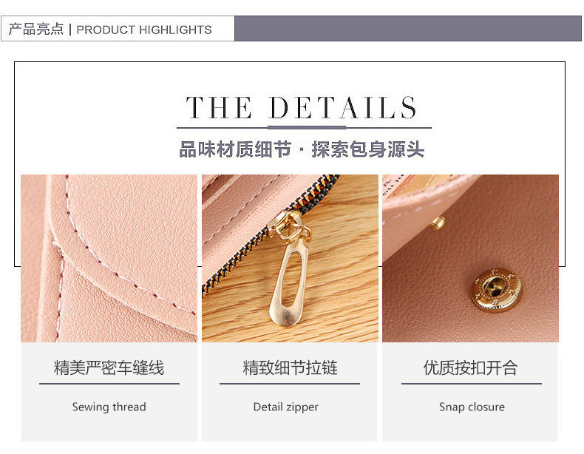
Task: Click the Snap closure label
Action: pos(472,407)
